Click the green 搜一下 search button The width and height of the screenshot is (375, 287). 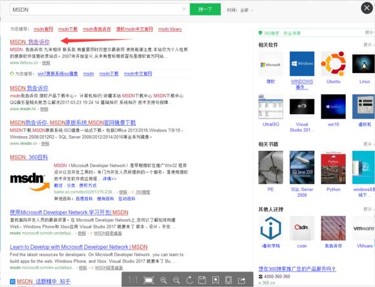(205, 9)
